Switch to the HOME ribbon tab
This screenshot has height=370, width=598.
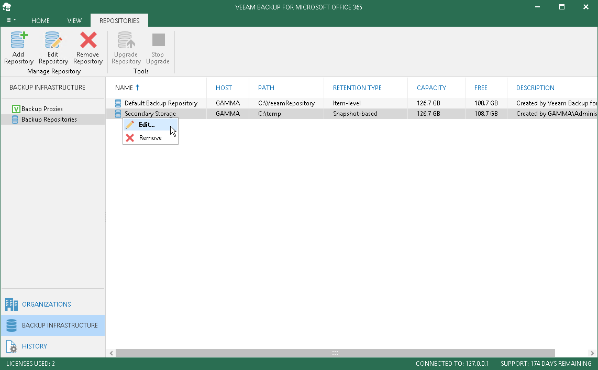(x=40, y=20)
